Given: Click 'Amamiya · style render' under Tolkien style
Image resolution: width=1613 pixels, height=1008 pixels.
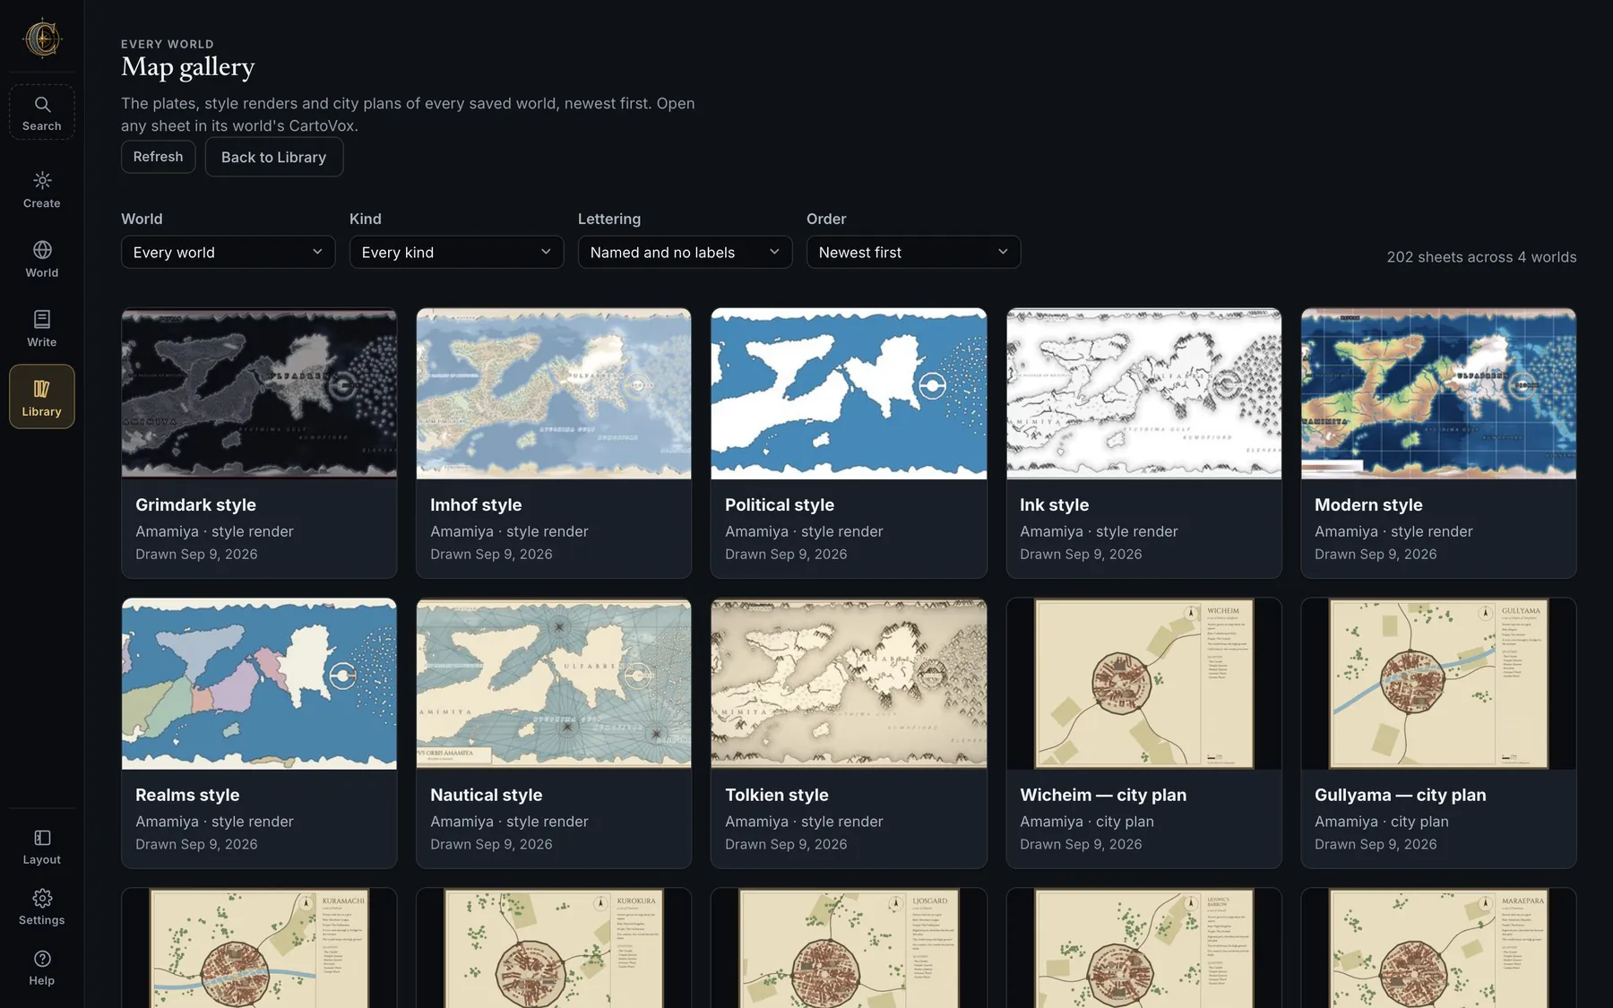Looking at the screenshot, I should coord(804,822).
